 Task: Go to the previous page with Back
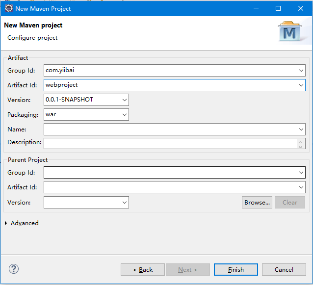pyautogui.click(x=143, y=270)
